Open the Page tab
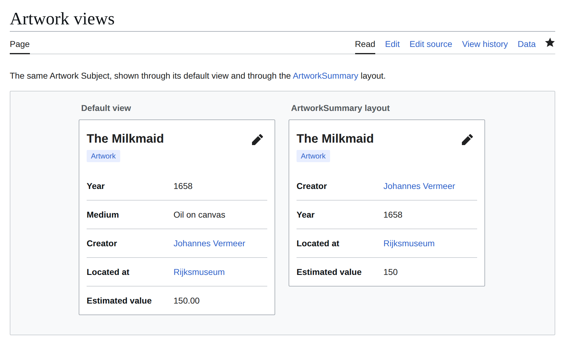Viewport: 565px width, 345px height. (20, 44)
